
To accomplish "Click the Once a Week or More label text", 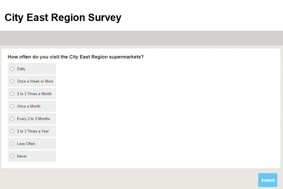I will (x=35, y=81).
